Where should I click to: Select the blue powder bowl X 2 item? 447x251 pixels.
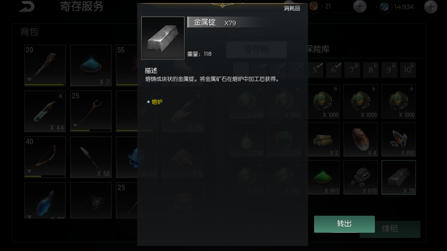point(91,66)
